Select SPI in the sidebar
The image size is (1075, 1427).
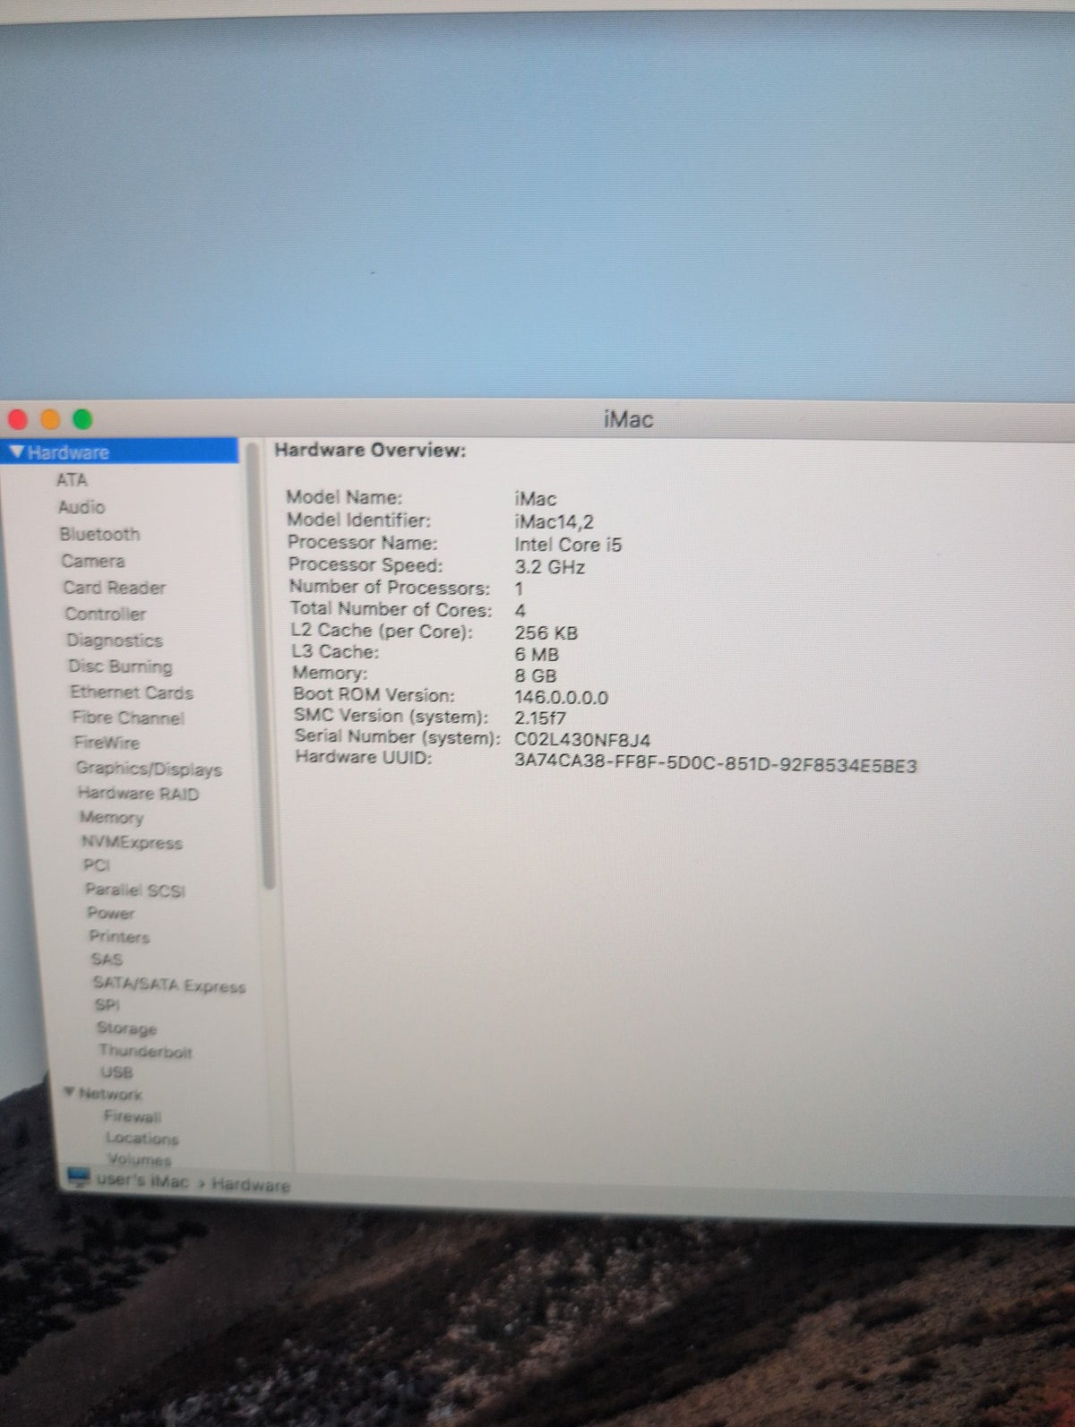tap(107, 1005)
